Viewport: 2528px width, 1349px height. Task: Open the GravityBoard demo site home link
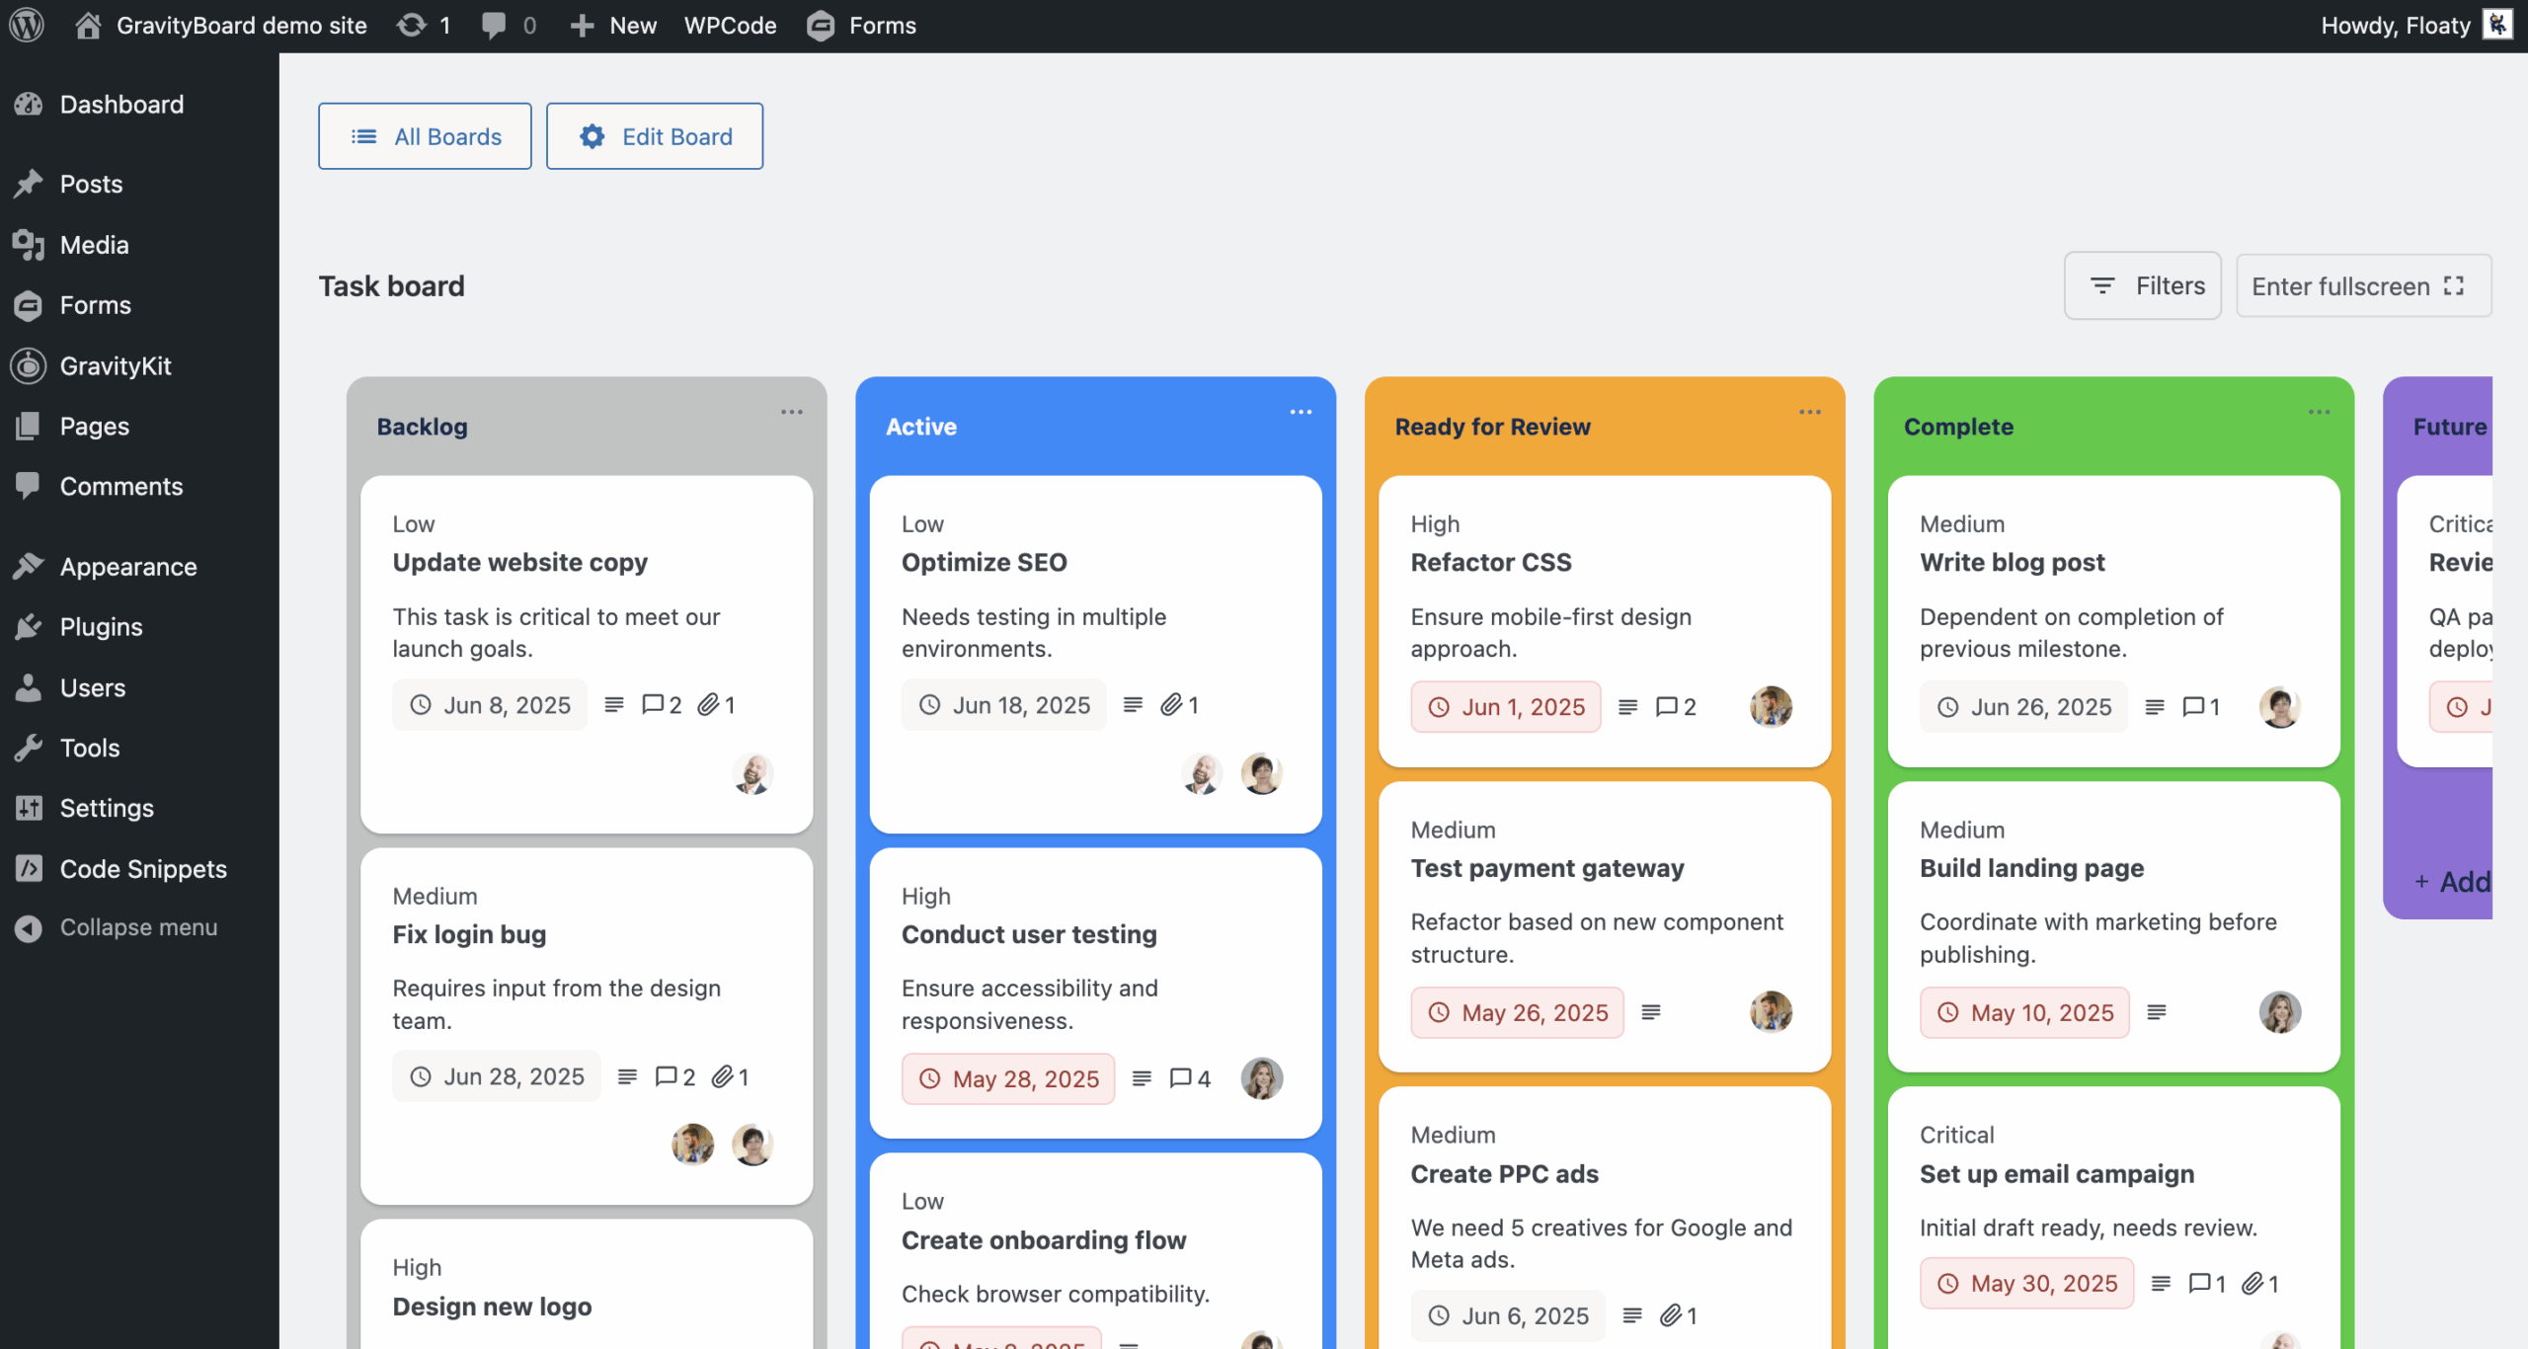point(221,26)
